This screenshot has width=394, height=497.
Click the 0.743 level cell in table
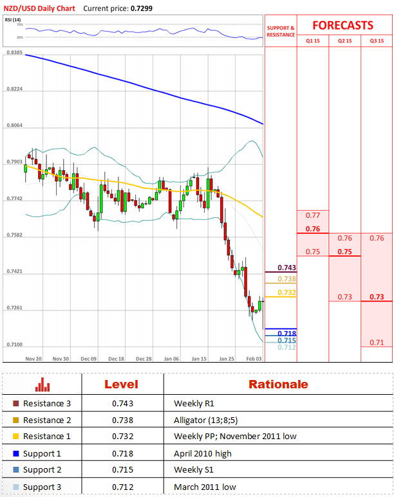(x=122, y=404)
